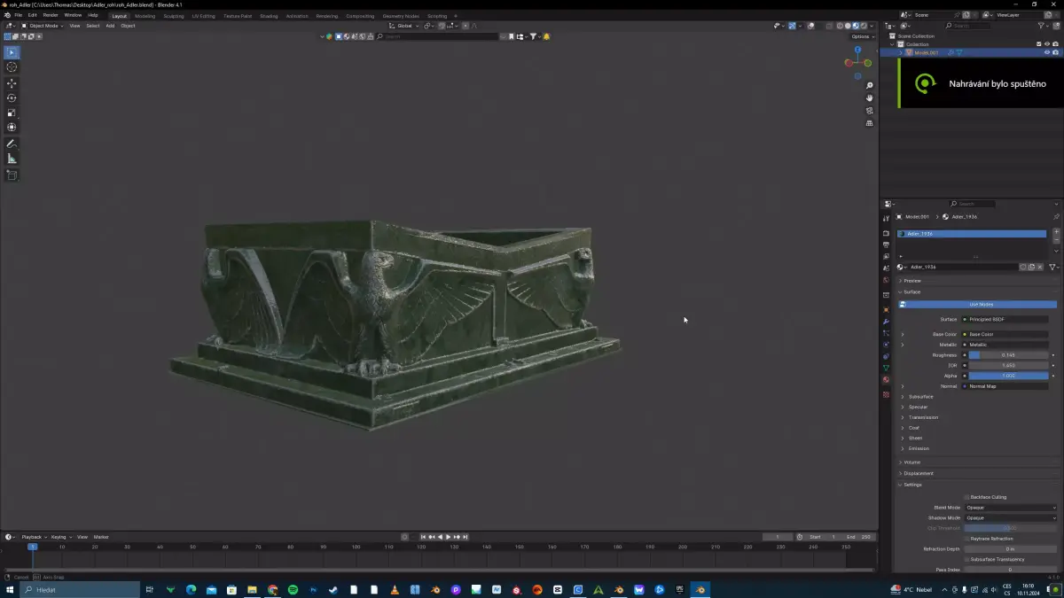This screenshot has width=1064, height=598.
Task: Click the Normal Map link button
Action: (1005, 386)
